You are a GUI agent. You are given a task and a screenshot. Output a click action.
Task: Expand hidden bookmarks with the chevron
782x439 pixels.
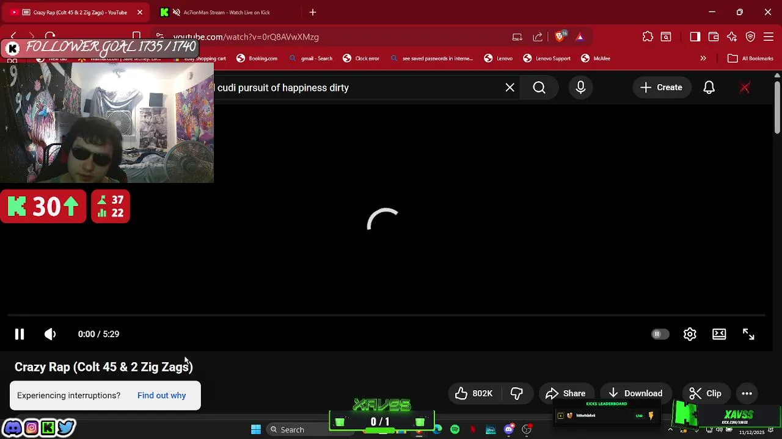(x=703, y=59)
